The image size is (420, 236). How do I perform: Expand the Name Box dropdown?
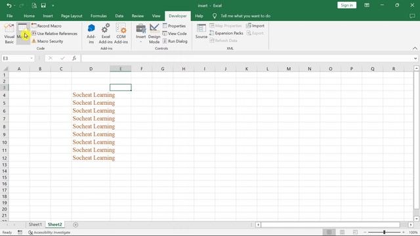pos(31,58)
